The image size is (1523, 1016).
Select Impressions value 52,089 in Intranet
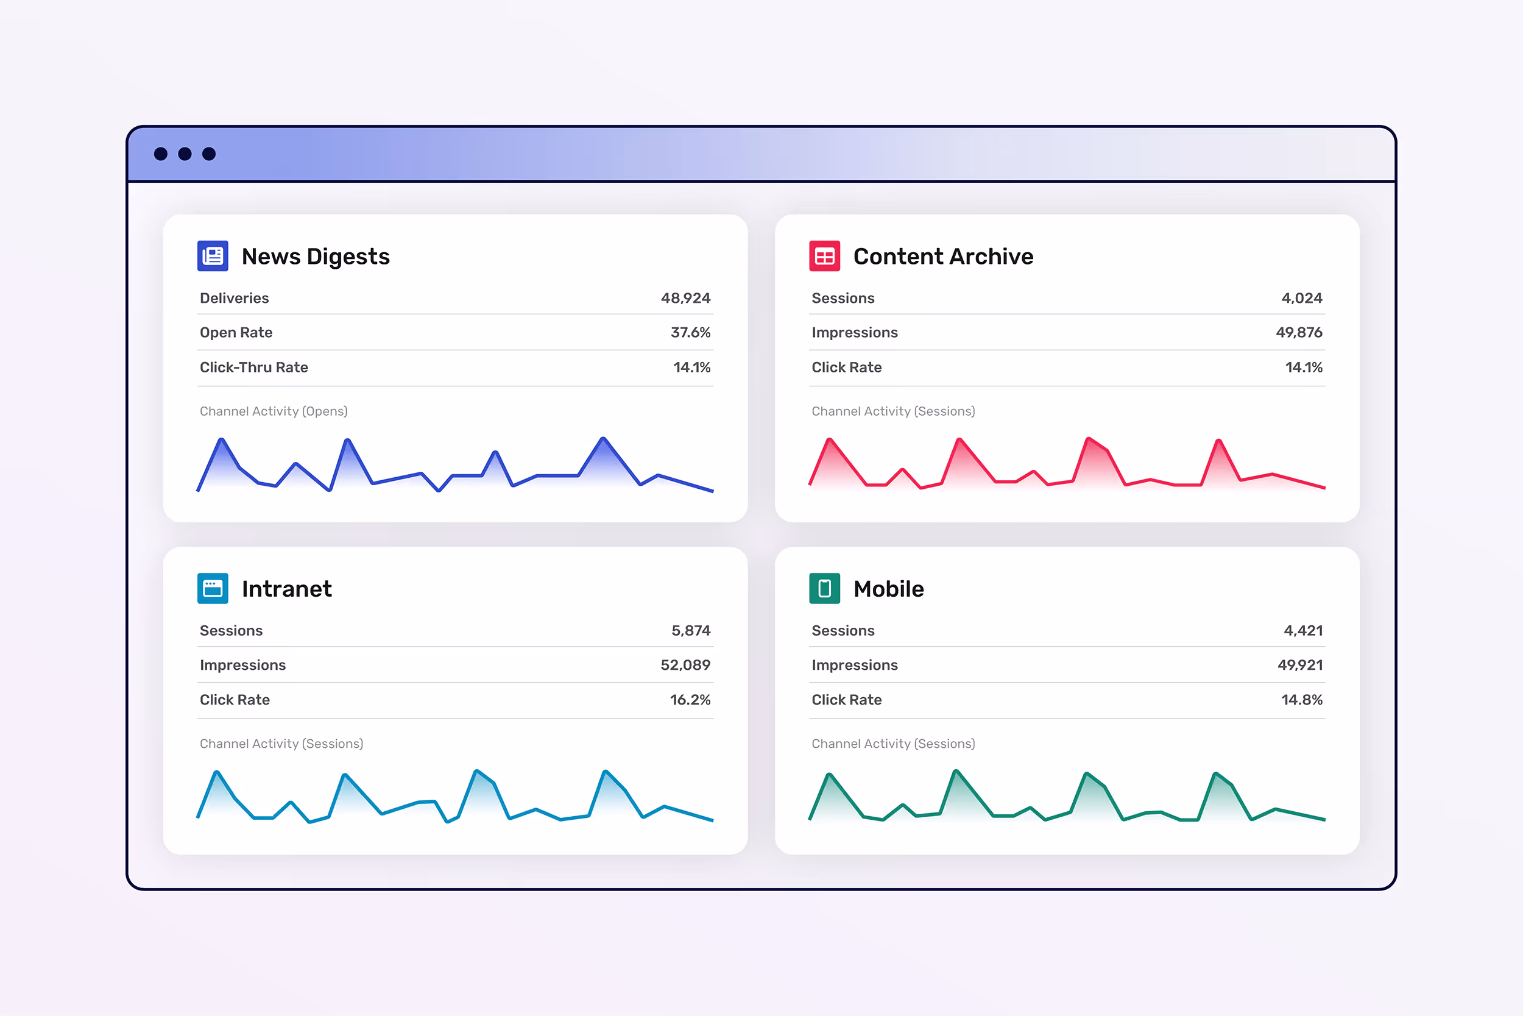pyautogui.click(x=685, y=665)
